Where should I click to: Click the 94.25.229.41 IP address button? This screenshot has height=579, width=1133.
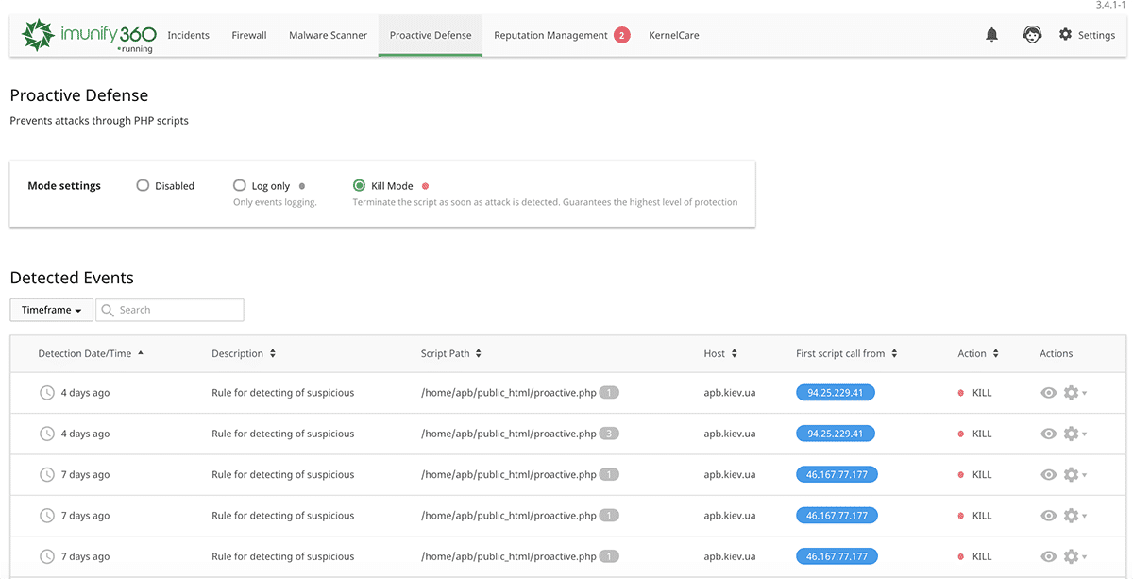836,392
